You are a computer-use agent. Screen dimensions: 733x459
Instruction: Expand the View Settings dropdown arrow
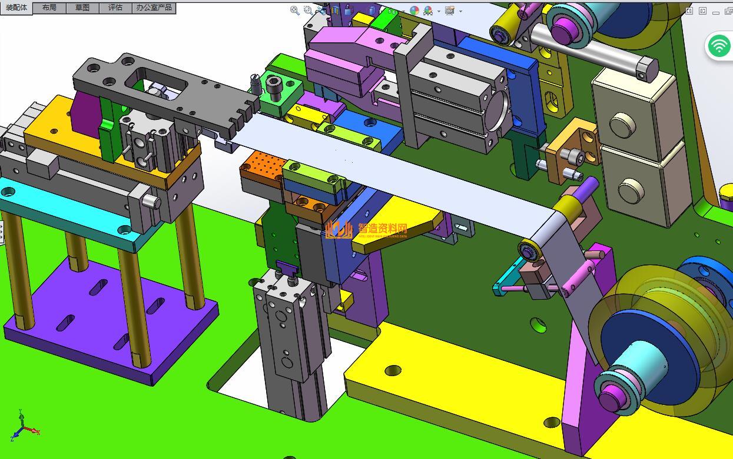(460, 11)
